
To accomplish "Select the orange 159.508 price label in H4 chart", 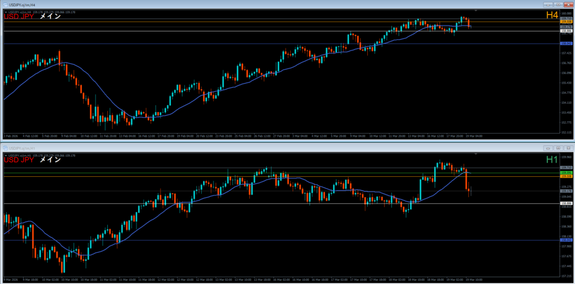I will pos(565,22).
